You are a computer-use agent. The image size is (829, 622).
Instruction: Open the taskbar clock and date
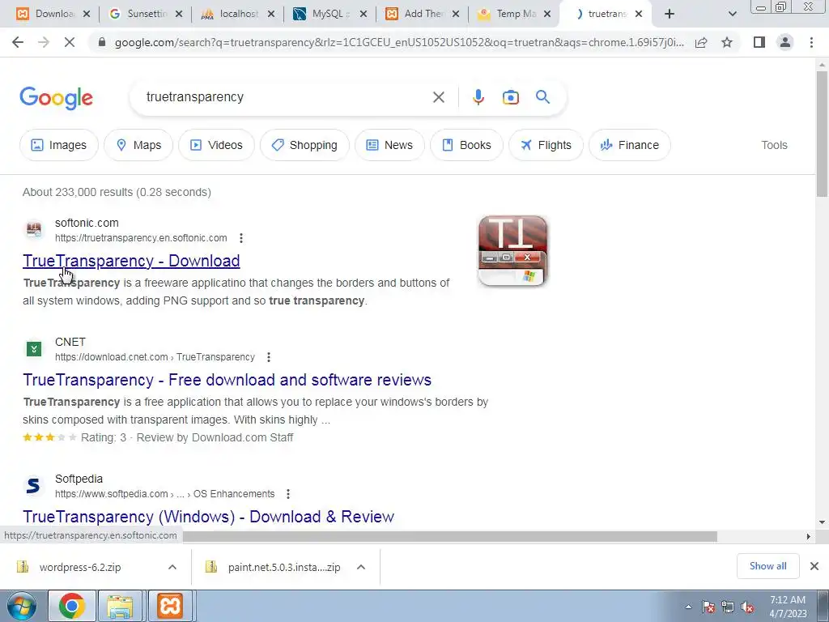coord(788,607)
